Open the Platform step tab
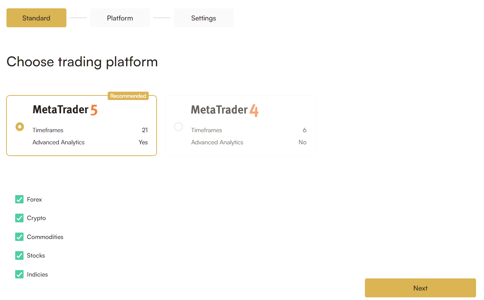The height and width of the screenshot is (300, 484). click(120, 18)
